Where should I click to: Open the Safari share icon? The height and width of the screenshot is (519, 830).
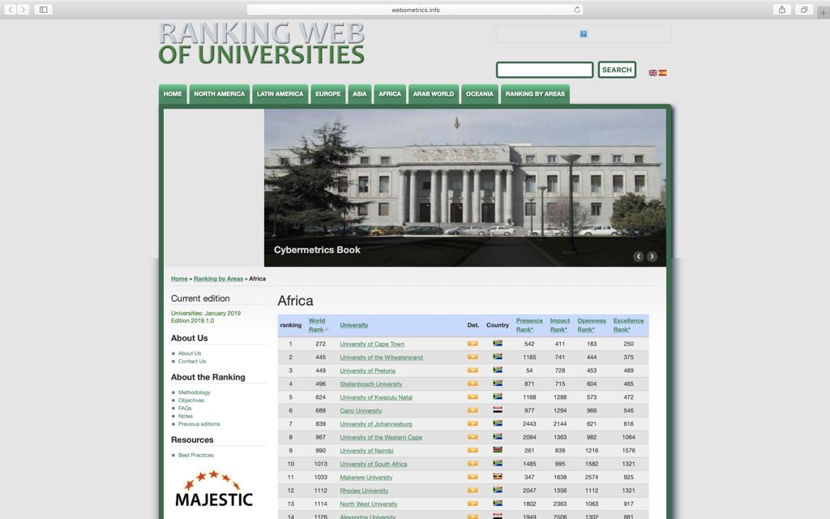pyautogui.click(x=782, y=10)
